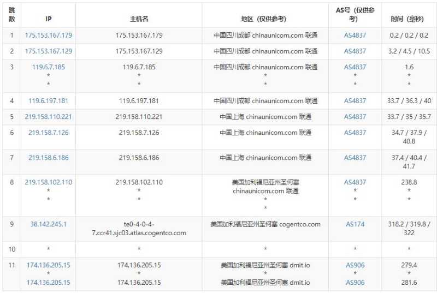Select the time value 1.6 in hop 3
437x293 pixels.
pos(409,67)
